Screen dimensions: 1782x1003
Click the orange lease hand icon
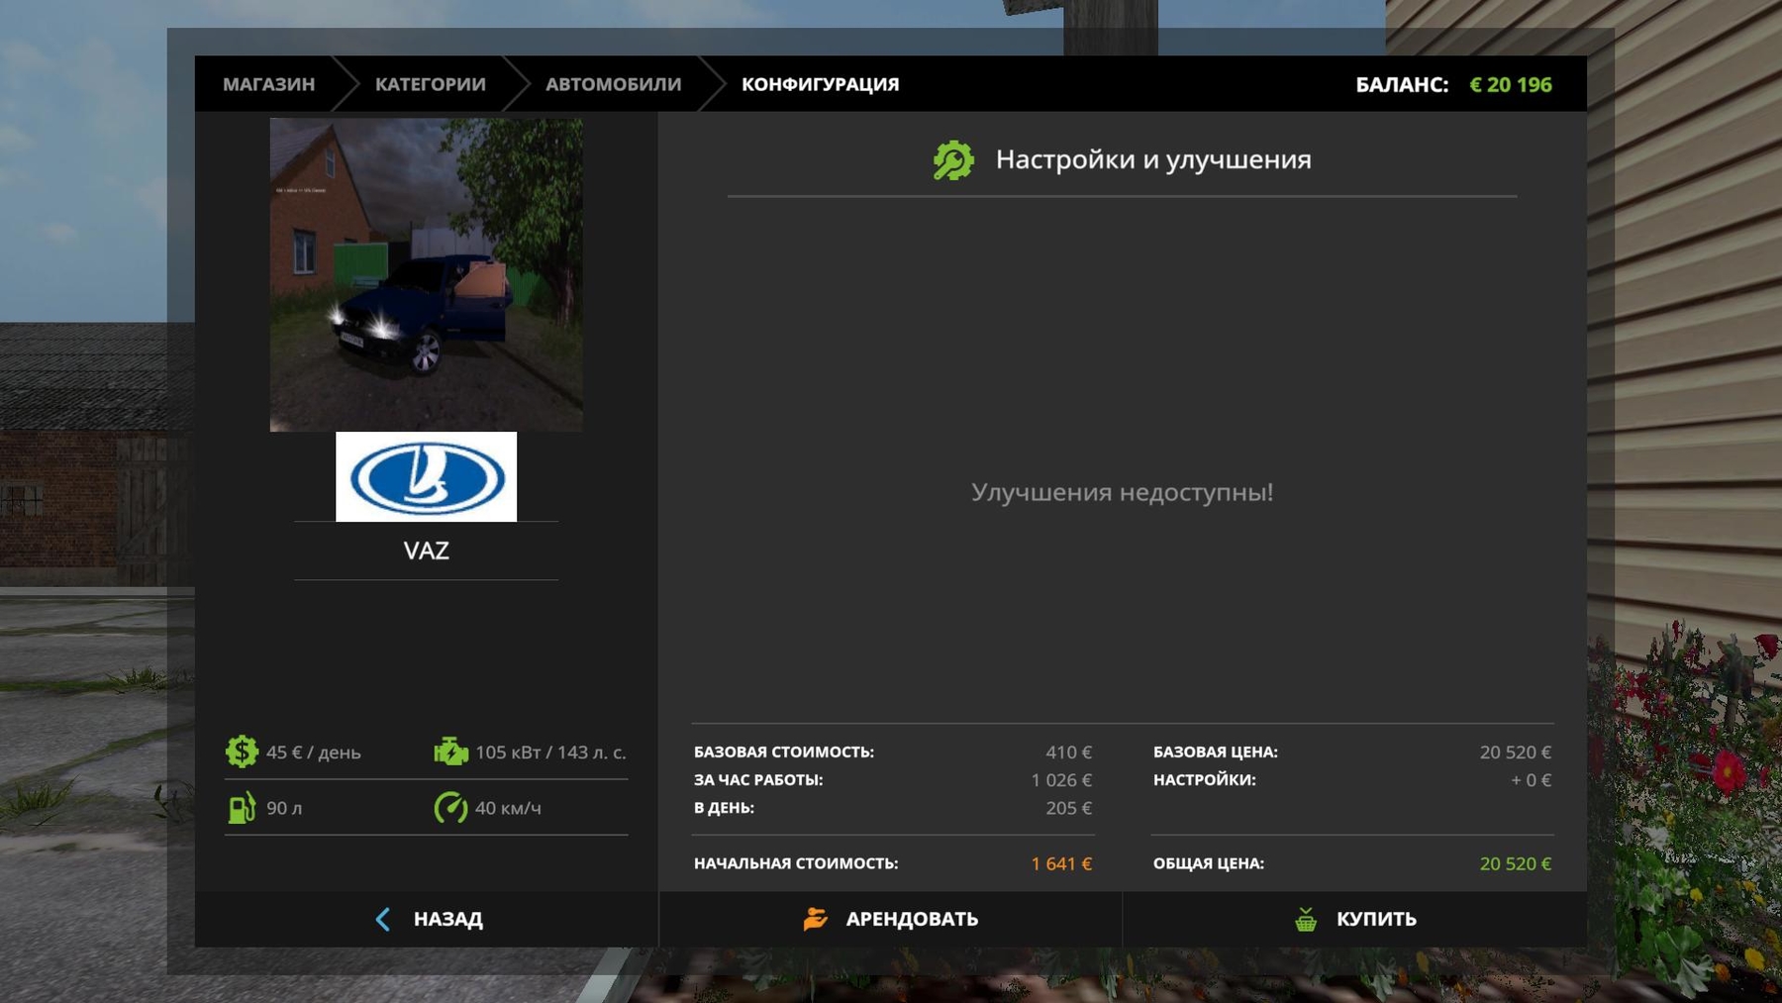tap(815, 919)
